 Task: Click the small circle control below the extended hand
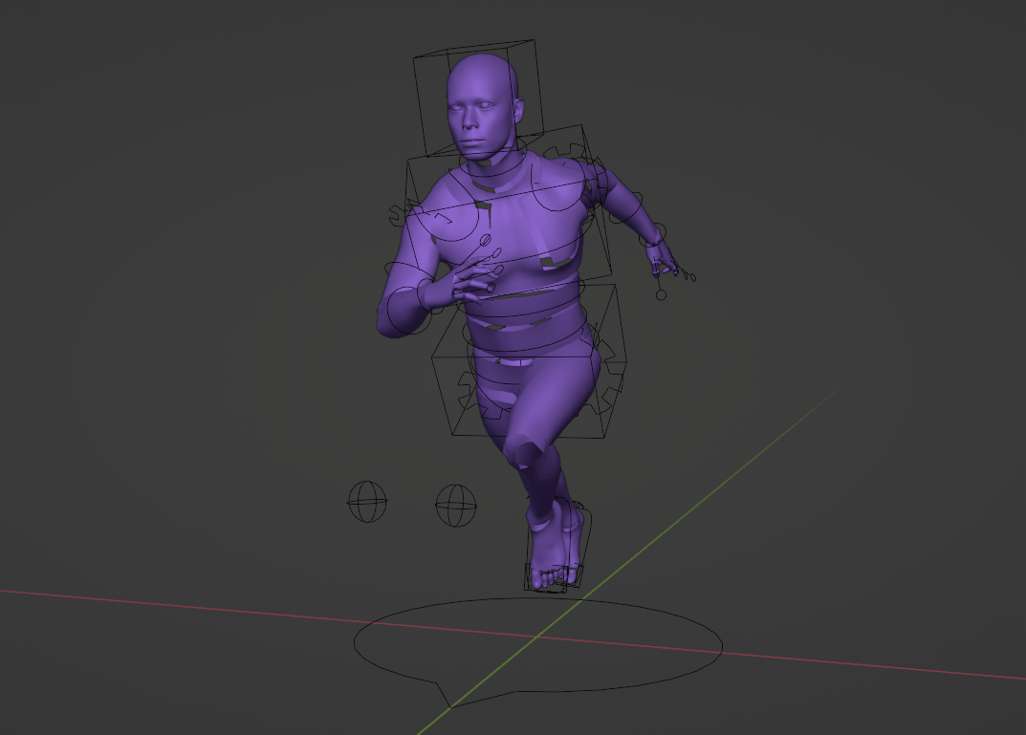pos(661,295)
